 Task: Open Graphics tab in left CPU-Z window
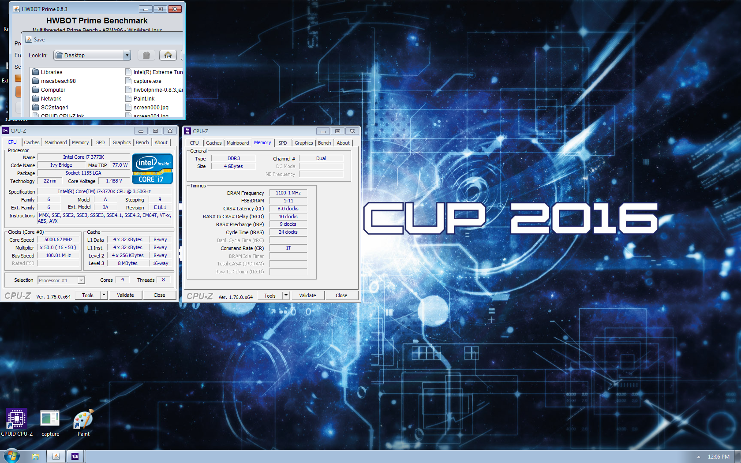click(121, 142)
